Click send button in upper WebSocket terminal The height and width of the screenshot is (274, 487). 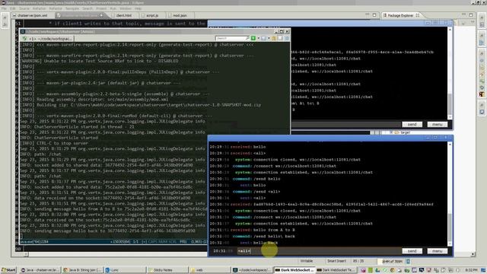point(412,124)
